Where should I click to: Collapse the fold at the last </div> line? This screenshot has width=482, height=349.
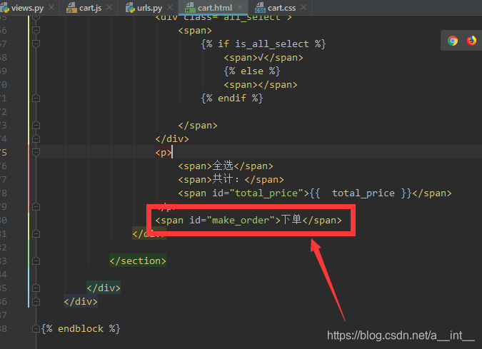point(36,302)
